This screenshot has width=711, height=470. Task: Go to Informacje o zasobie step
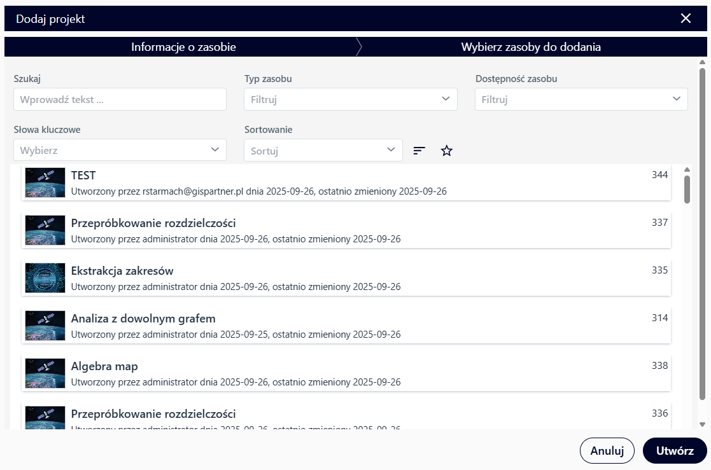tap(183, 47)
